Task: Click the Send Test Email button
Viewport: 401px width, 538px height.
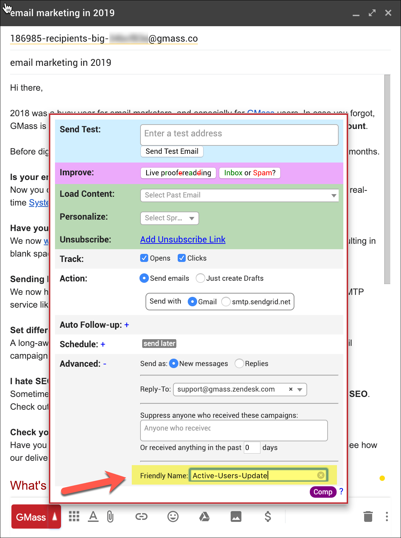Action: coord(172,151)
